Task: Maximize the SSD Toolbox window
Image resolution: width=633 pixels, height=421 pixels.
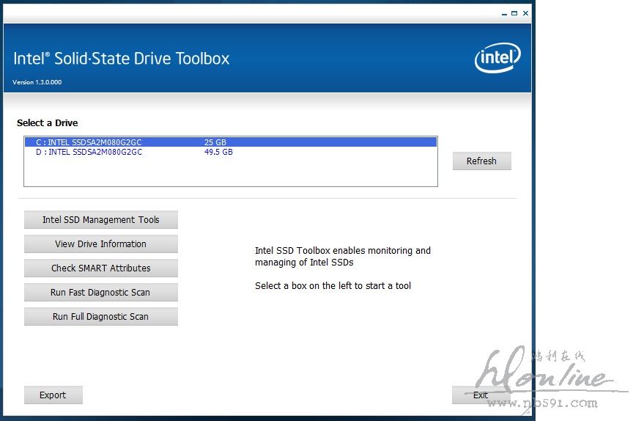Action: click(x=514, y=12)
